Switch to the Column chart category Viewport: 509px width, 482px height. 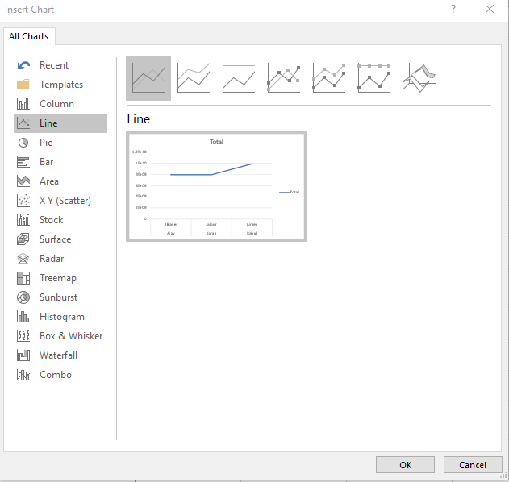click(56, 104)
